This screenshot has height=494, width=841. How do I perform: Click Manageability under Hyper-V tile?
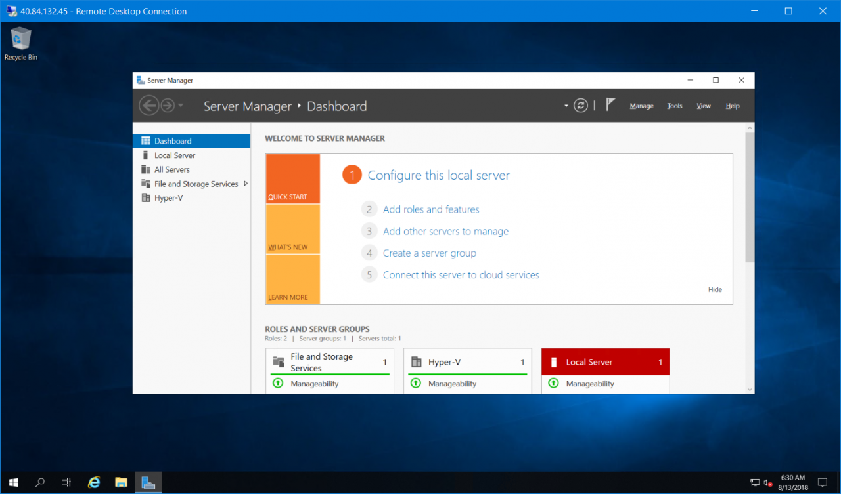pyautogui.click(x=452, y=384)
